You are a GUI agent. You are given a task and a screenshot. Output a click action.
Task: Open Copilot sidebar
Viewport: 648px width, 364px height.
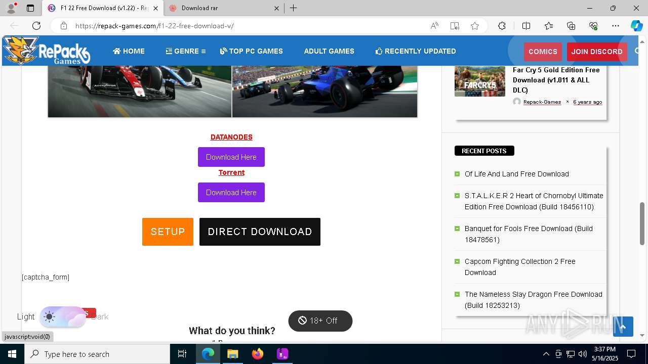tap(636, 26)
